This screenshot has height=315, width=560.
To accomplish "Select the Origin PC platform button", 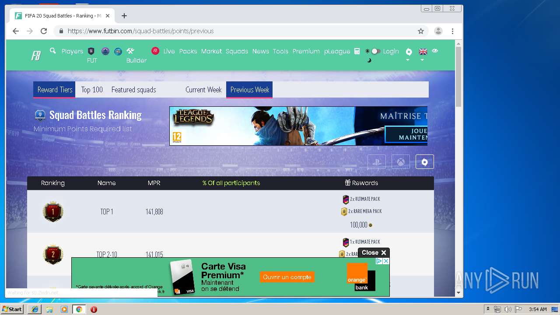I will click(x=424, y=161).
